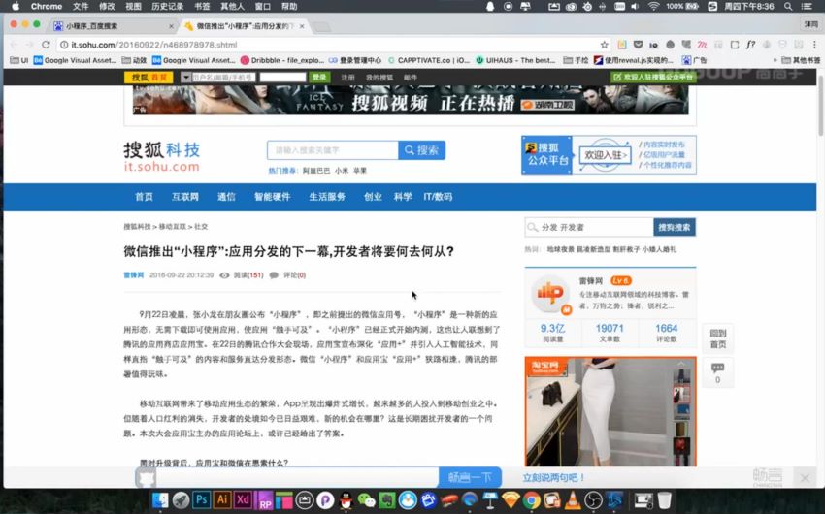The height and width of the screenshot is (514, 825).
Task: Open Chrome's three-dot menu
Action: pyautogui.click(x=814, y=45)
